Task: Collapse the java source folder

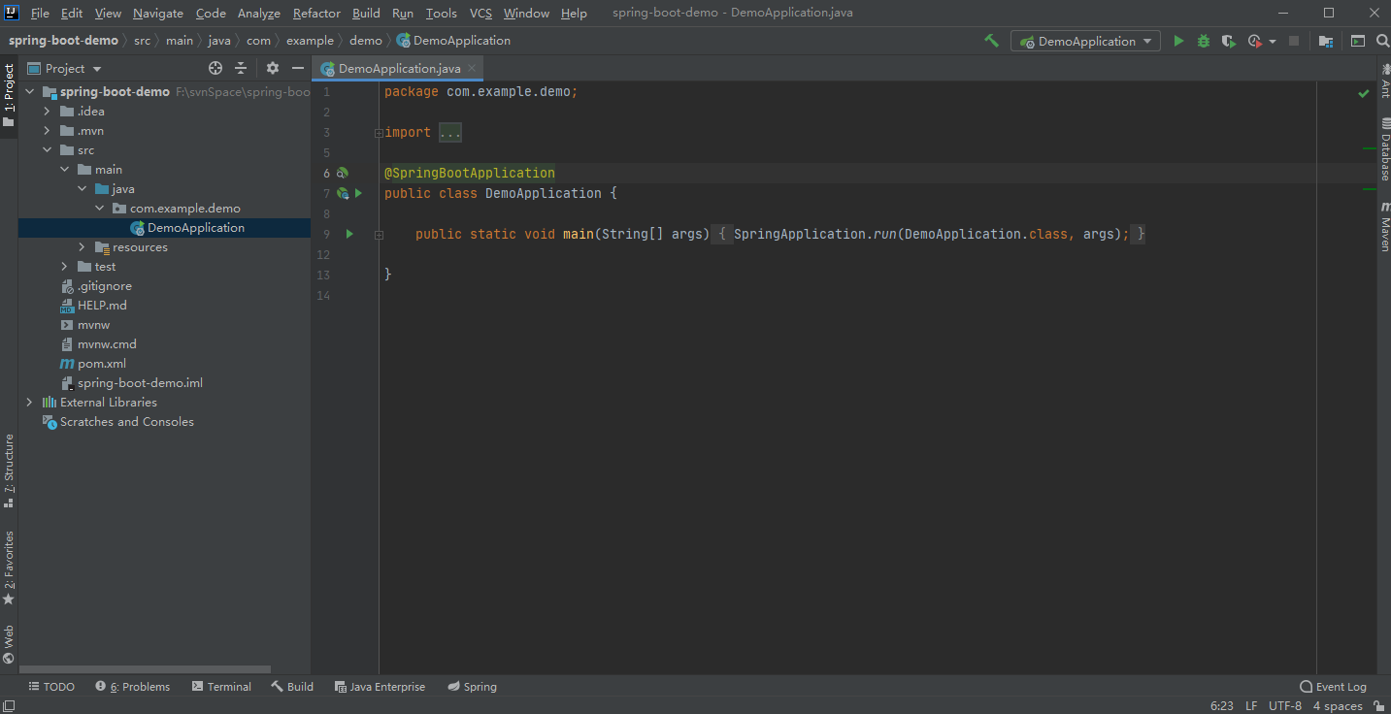Action: coord(83,189)
